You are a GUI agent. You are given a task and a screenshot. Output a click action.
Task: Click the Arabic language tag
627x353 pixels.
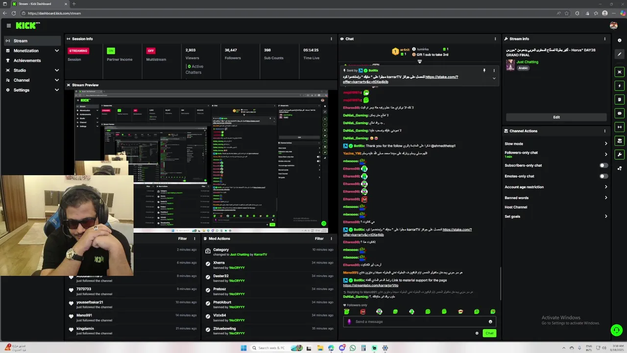click(x=523, y=68)
